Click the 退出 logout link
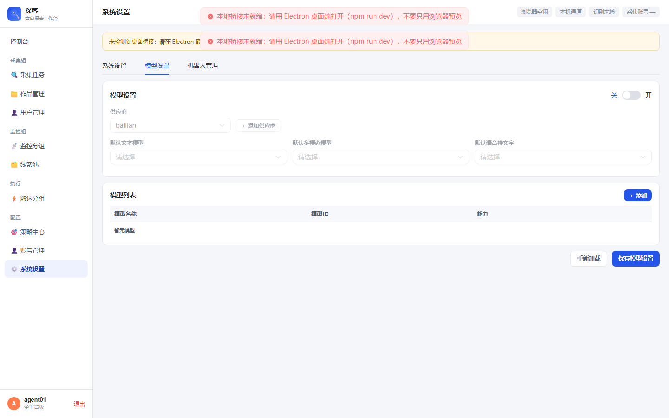Image resolution: width=669 pixels, height=418 pixels. point(79,404)
